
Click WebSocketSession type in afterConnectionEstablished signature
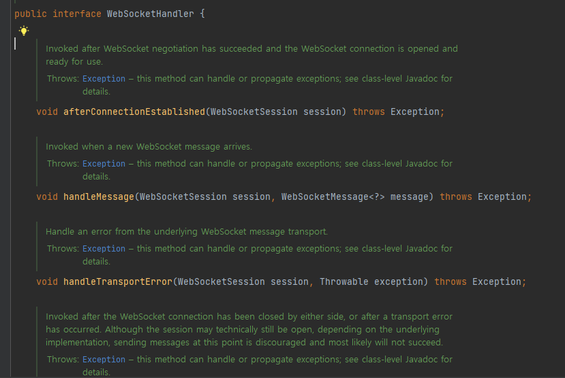coord(254,111)
